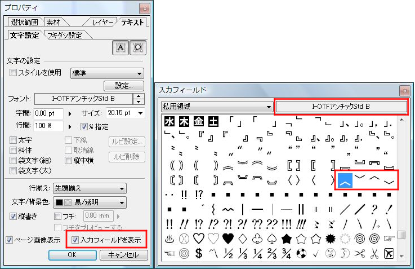Toggle the ページ画像表示 checkbox
This screenshot has width=415, height=269.
(9, 240)
